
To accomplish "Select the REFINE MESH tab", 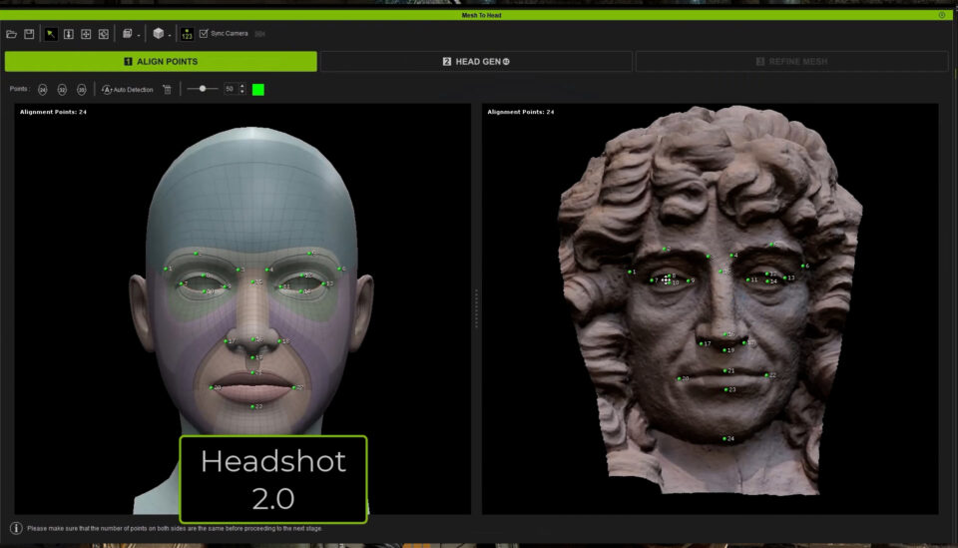I will 791,62.
